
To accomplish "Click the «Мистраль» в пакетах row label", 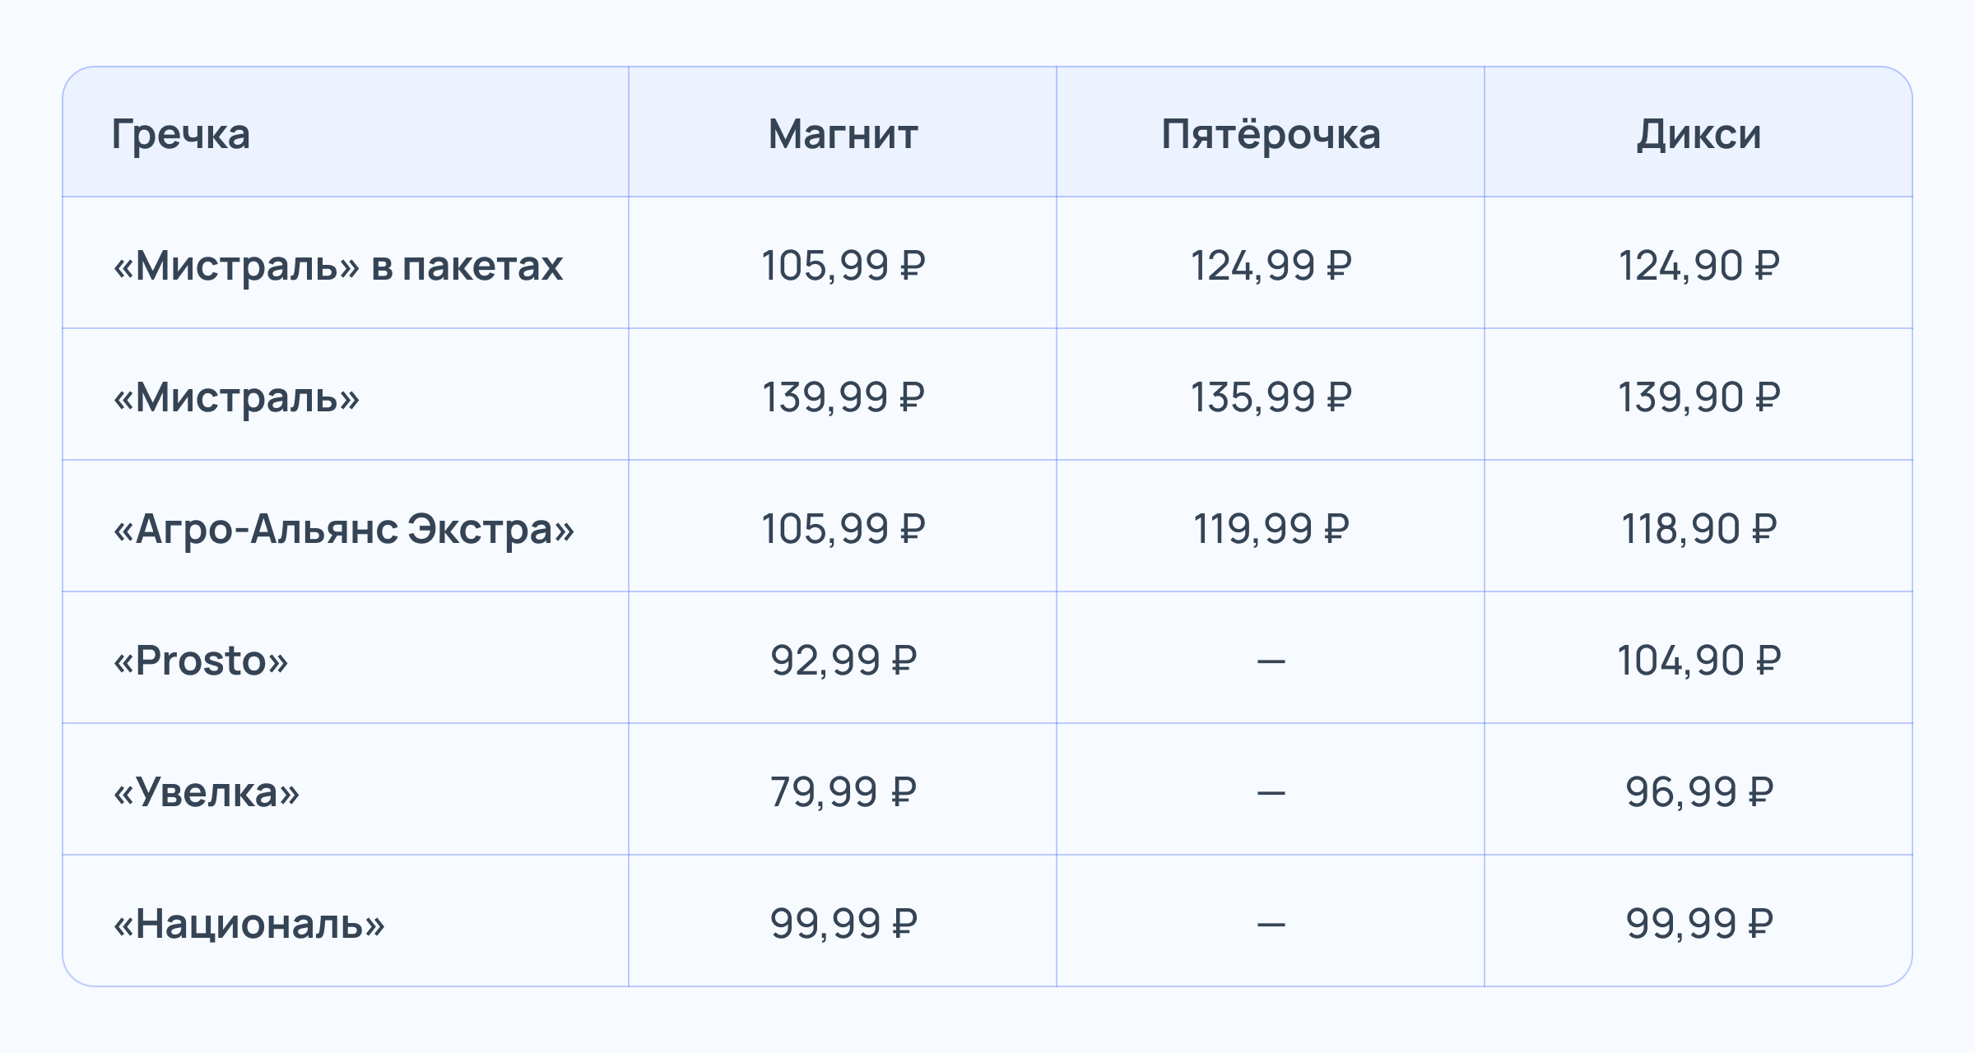I will coord(337,266).
